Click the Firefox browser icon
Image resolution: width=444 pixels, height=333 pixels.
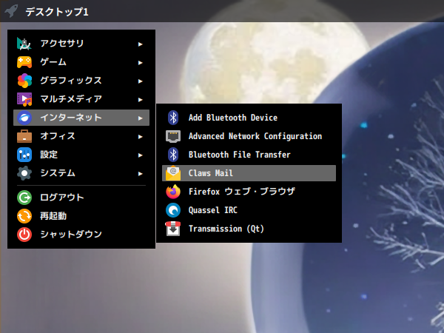(x=173, y=192)
